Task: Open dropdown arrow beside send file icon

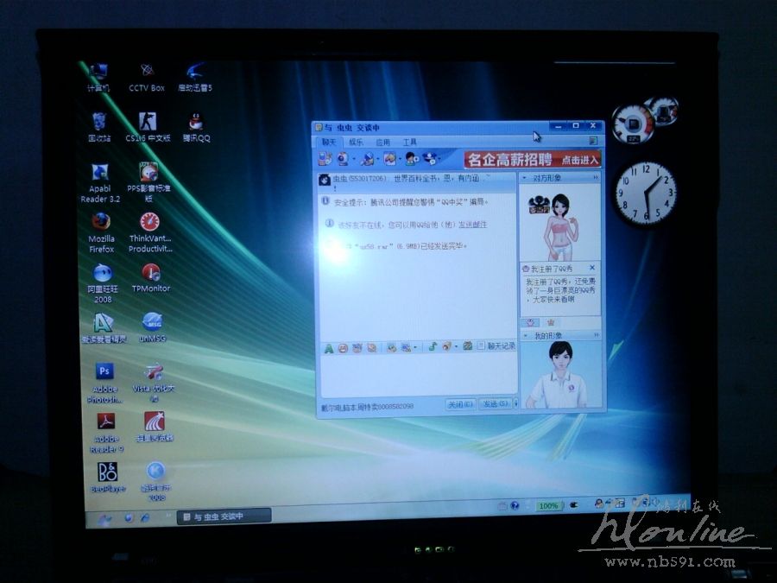Action: [x=401, y=159]
